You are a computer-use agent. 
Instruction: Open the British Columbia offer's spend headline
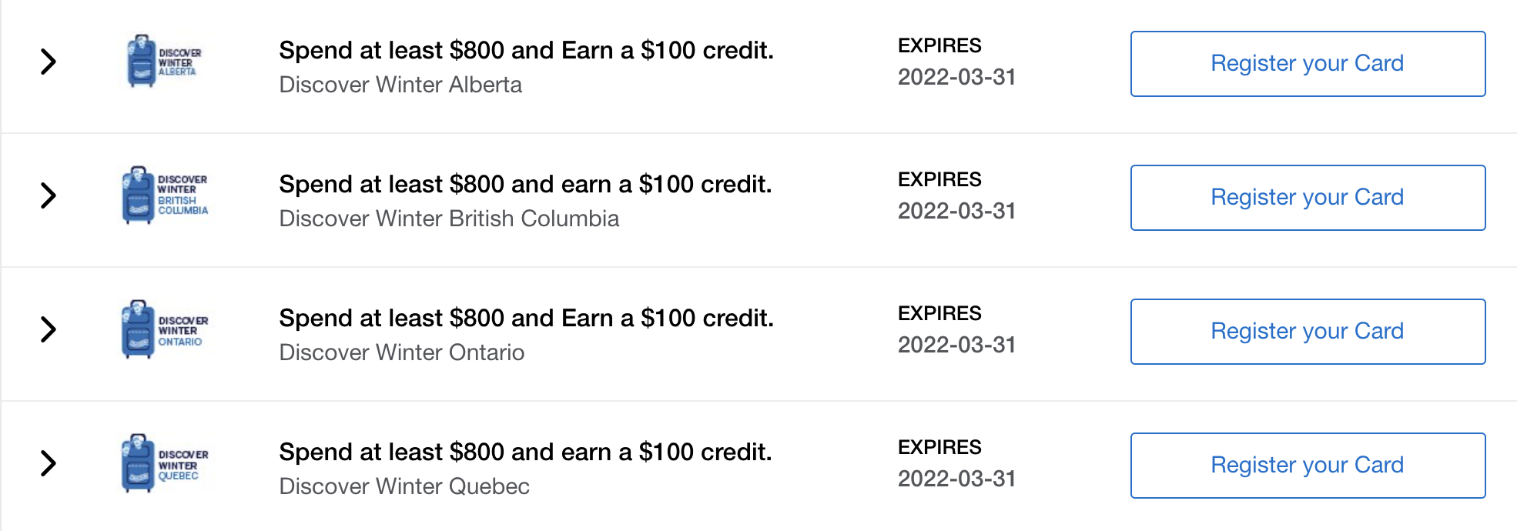click(x=525, y=185)
